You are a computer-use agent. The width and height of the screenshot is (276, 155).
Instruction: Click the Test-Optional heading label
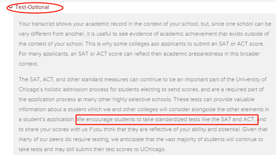(32, 7)
